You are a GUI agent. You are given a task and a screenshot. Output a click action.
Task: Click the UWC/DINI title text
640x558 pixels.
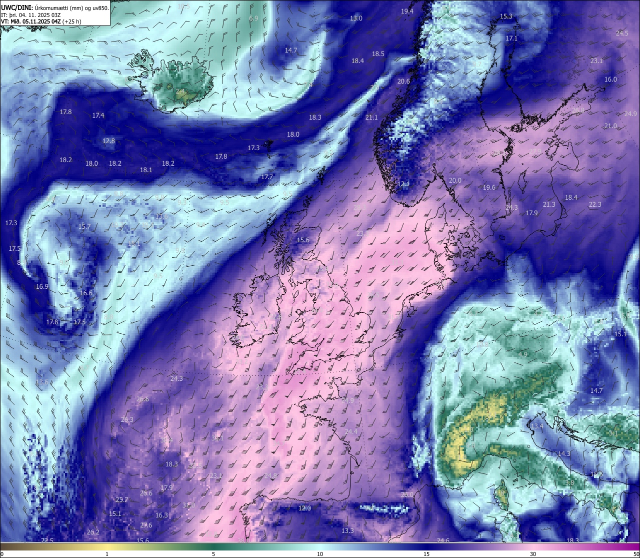(17, 8)
